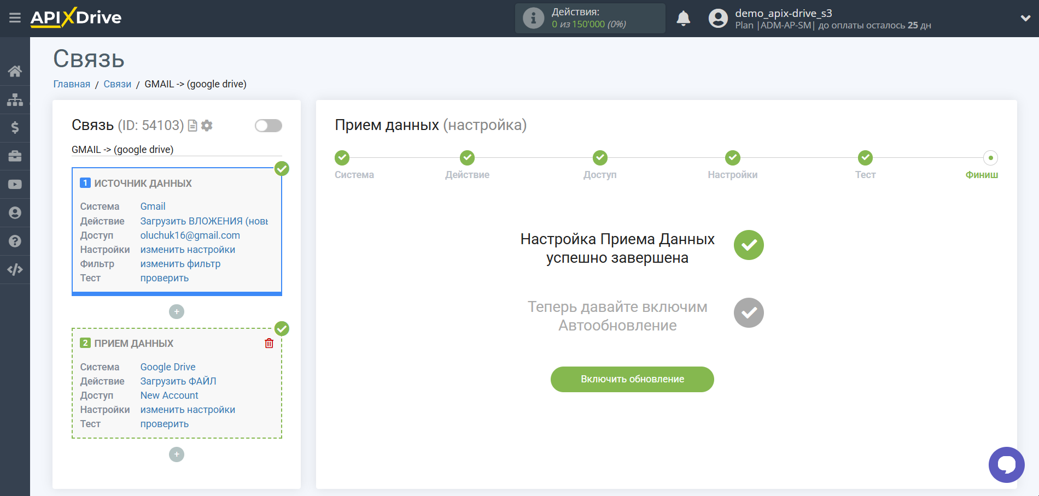Click receiver изменить настройки link
The height and width of the screenshot is (496, 1039).
point(188,410)
